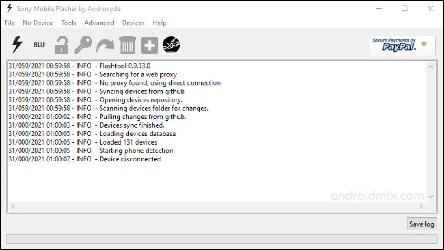This screenshot has height=250, width=444.
Task: Click the log scroll down arrow
Action: pyautogui.click(x=431, y=197)
